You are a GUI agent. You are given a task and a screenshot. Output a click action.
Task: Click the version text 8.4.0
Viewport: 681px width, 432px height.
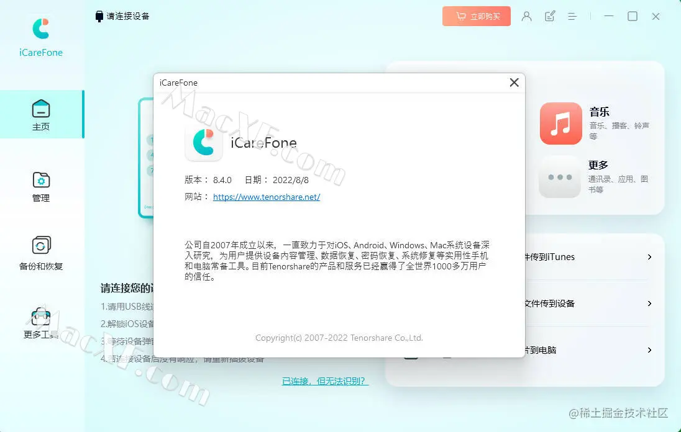[x=222, y=180]
